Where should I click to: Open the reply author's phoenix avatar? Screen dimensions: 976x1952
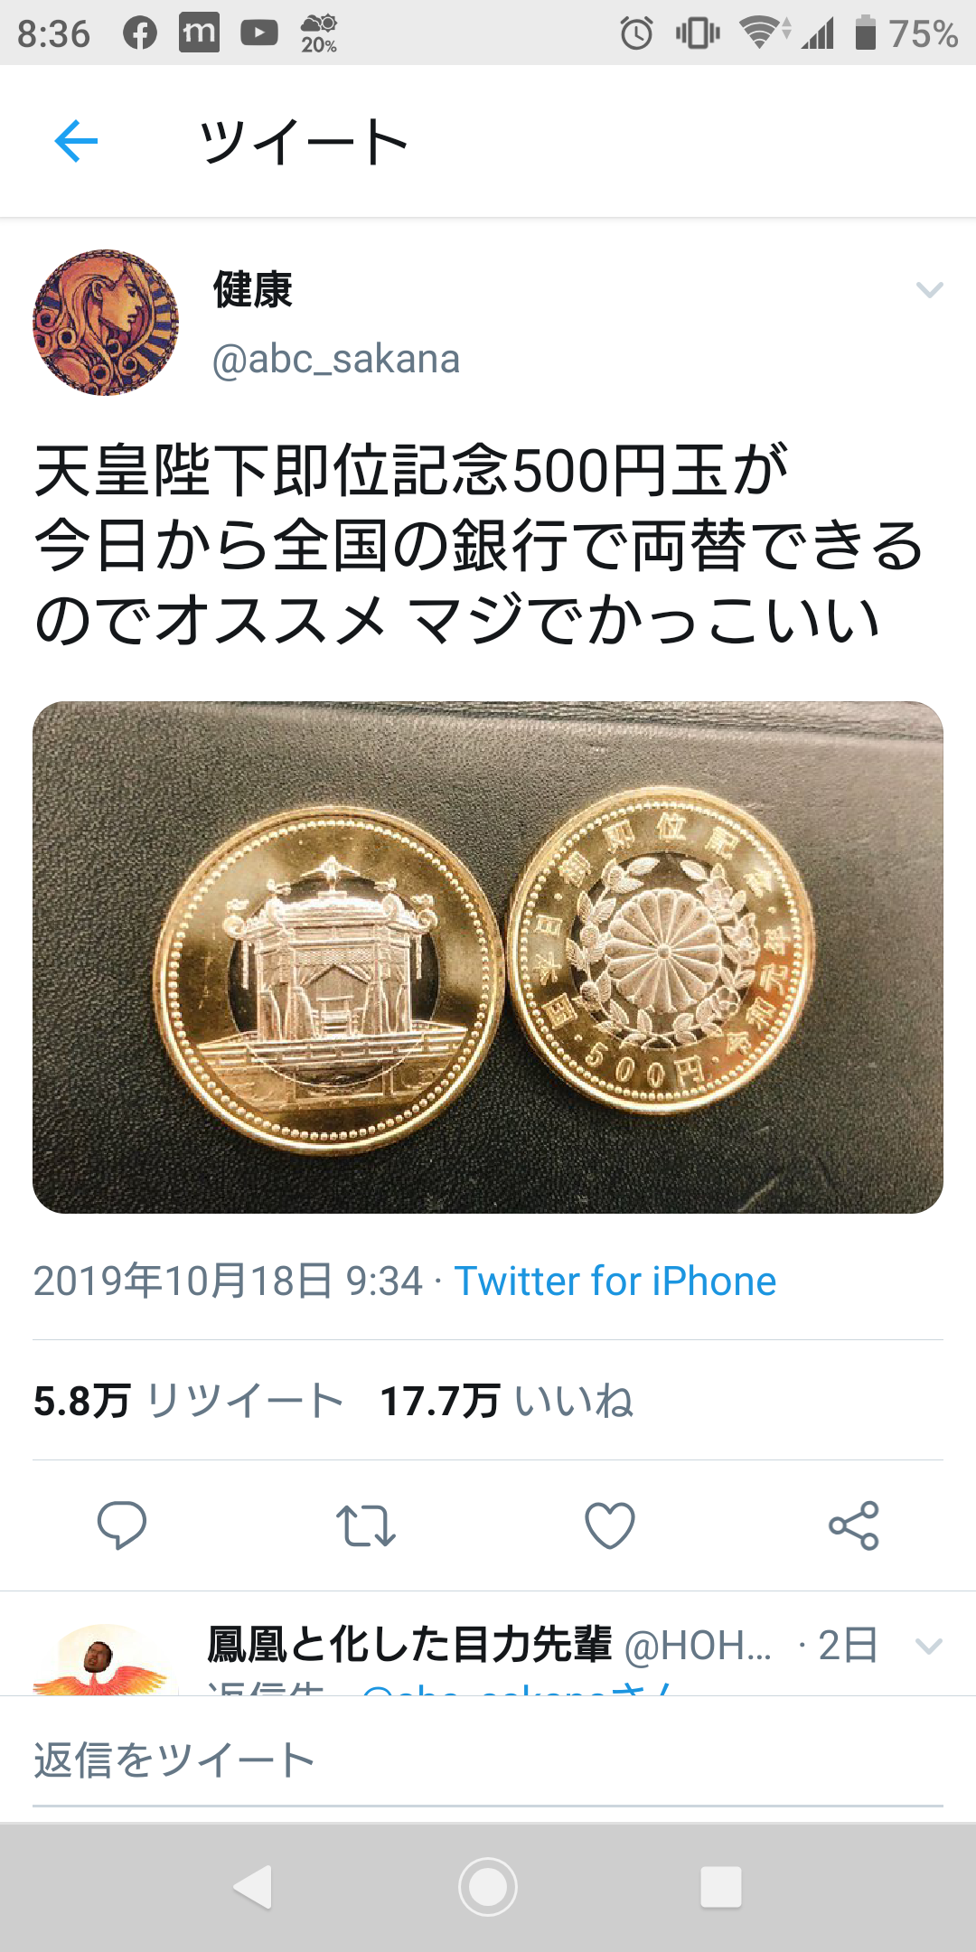coord(102,1658)
